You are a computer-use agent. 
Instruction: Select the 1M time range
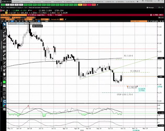(x=9, y=21)
